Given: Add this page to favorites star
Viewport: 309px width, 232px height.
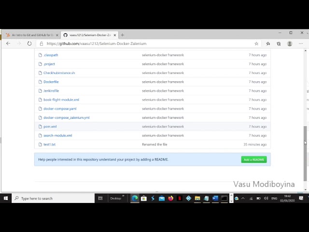Looking at the screenshot, I should (256, 43).
